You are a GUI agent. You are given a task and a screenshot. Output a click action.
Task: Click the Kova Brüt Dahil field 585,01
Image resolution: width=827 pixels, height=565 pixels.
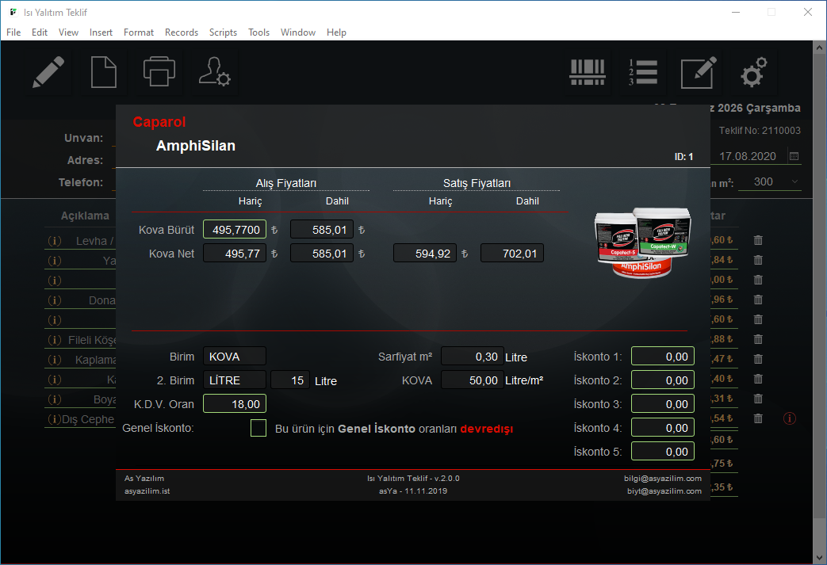[x=322, y=229]
